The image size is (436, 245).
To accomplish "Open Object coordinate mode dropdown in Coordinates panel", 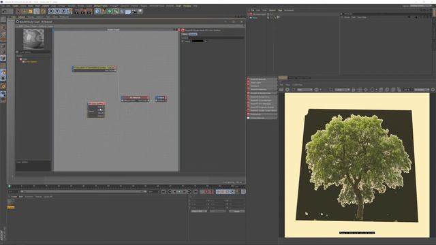I will click(x=199, y=212).
